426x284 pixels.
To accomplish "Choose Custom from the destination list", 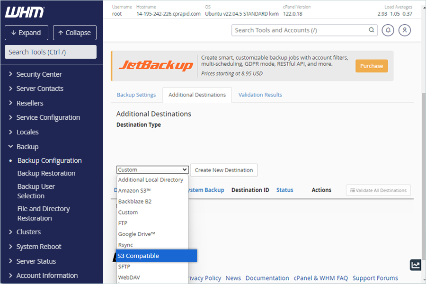I will (152, 212).
